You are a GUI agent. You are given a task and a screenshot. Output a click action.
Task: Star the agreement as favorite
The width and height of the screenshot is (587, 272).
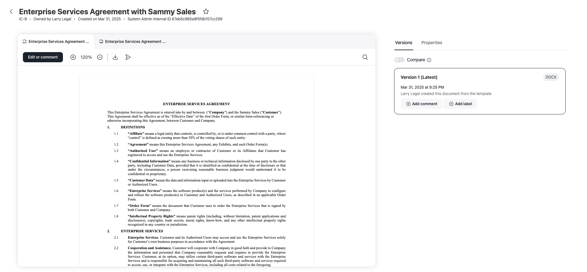206,11
